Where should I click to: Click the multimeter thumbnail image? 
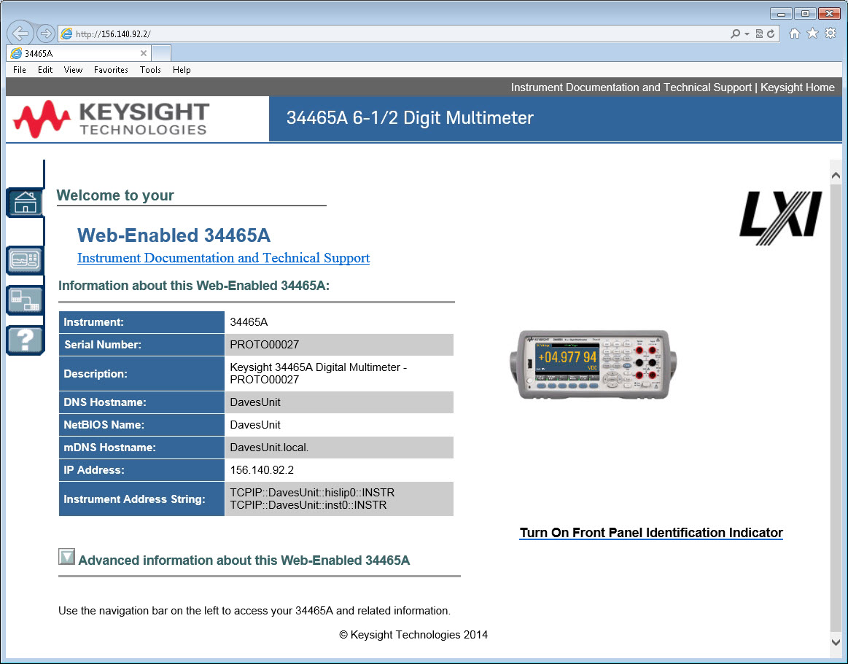[x=594, y=365]
